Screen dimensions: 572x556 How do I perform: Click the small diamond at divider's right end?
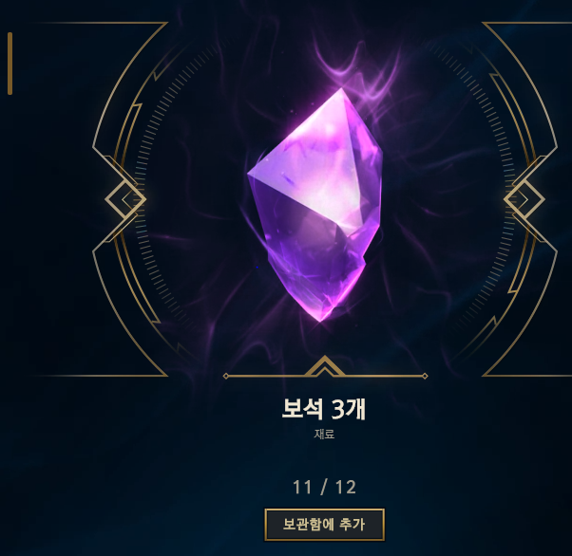[425, 376]
